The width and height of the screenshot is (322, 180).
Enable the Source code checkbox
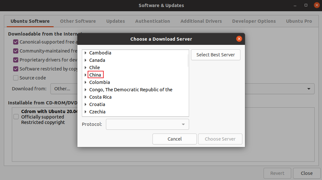coord(16,78)
